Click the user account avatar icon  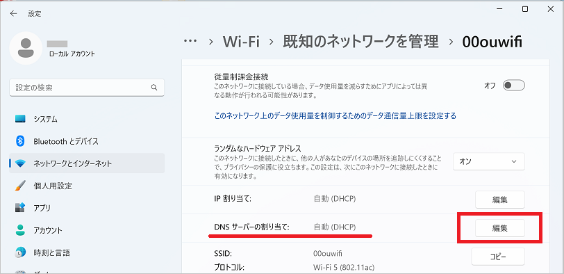pyautogui.click(x=26, y=48)
